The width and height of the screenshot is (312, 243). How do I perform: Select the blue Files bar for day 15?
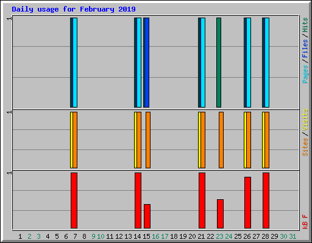pyautogui.click(x=147, y=63)
